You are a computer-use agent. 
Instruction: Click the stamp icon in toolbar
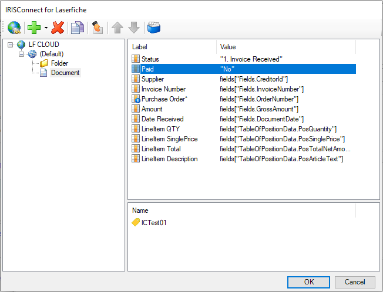tap(98, 28)
